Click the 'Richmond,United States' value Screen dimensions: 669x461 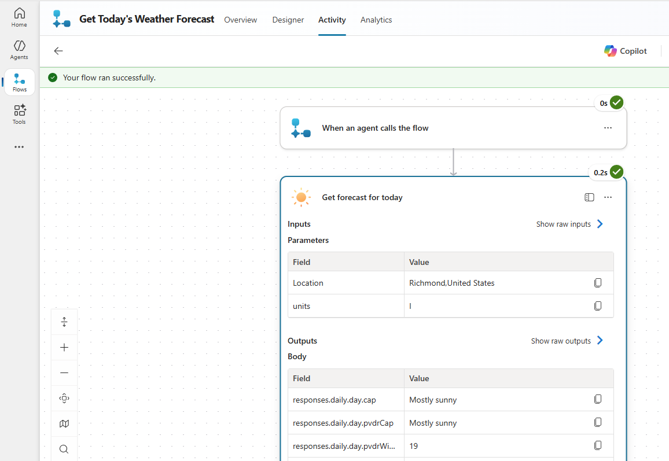coord(452,283)
